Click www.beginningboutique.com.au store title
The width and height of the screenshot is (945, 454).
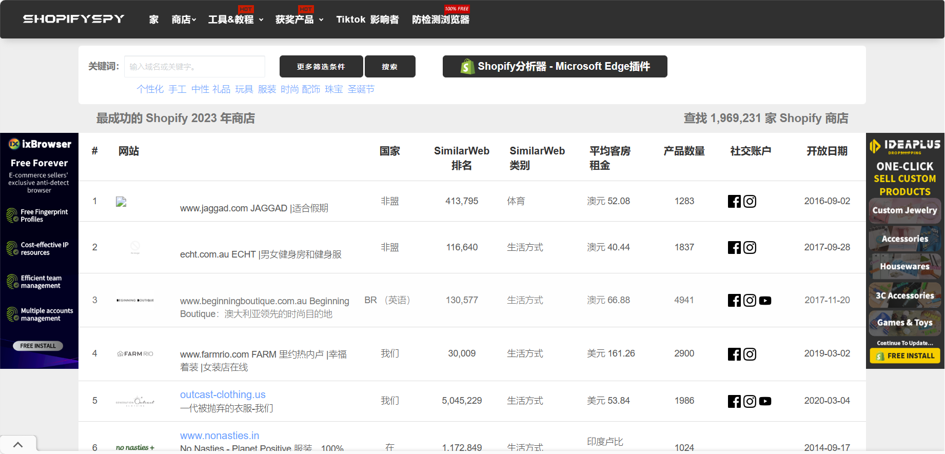tap(265, 307)
